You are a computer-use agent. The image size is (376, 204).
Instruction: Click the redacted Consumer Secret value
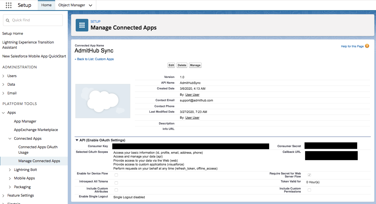(331, 146)
